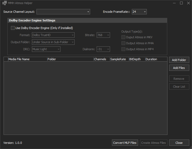Open the Output Folder dropdown

click(53, 42)
